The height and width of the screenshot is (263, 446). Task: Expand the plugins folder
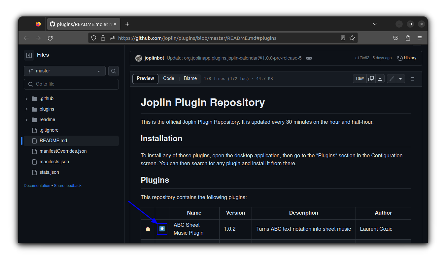[26, 109]
